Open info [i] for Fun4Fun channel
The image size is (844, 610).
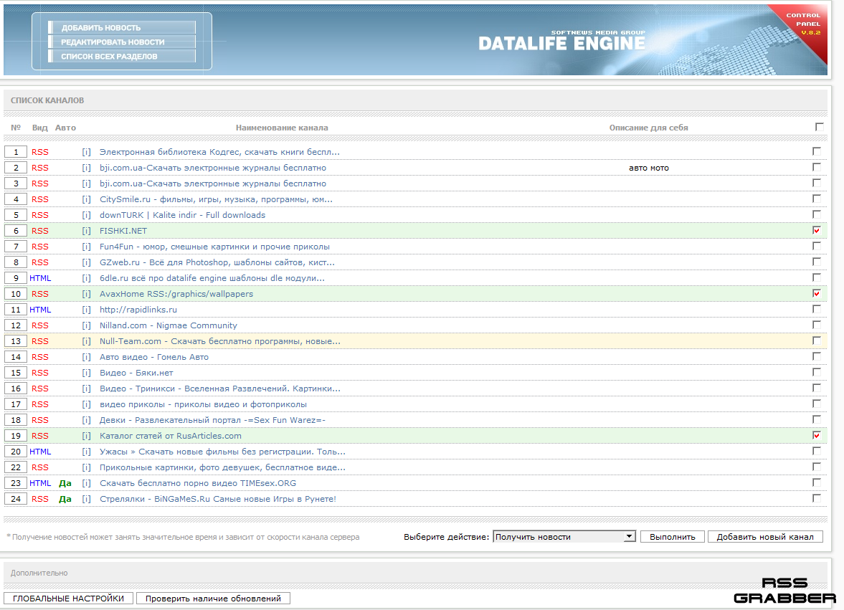(x=86, y=247)
